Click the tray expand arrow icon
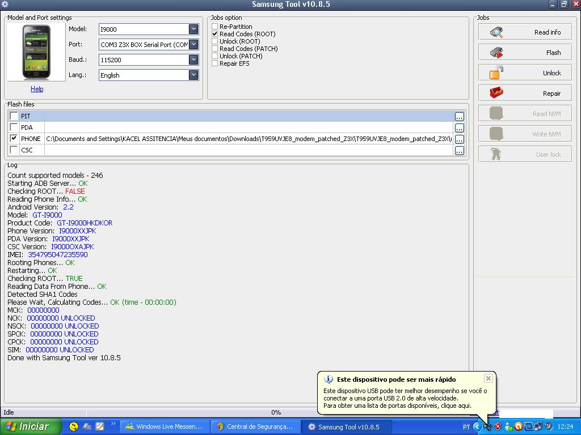The width and height of the screenshot is (581, 435). (477, 427)
